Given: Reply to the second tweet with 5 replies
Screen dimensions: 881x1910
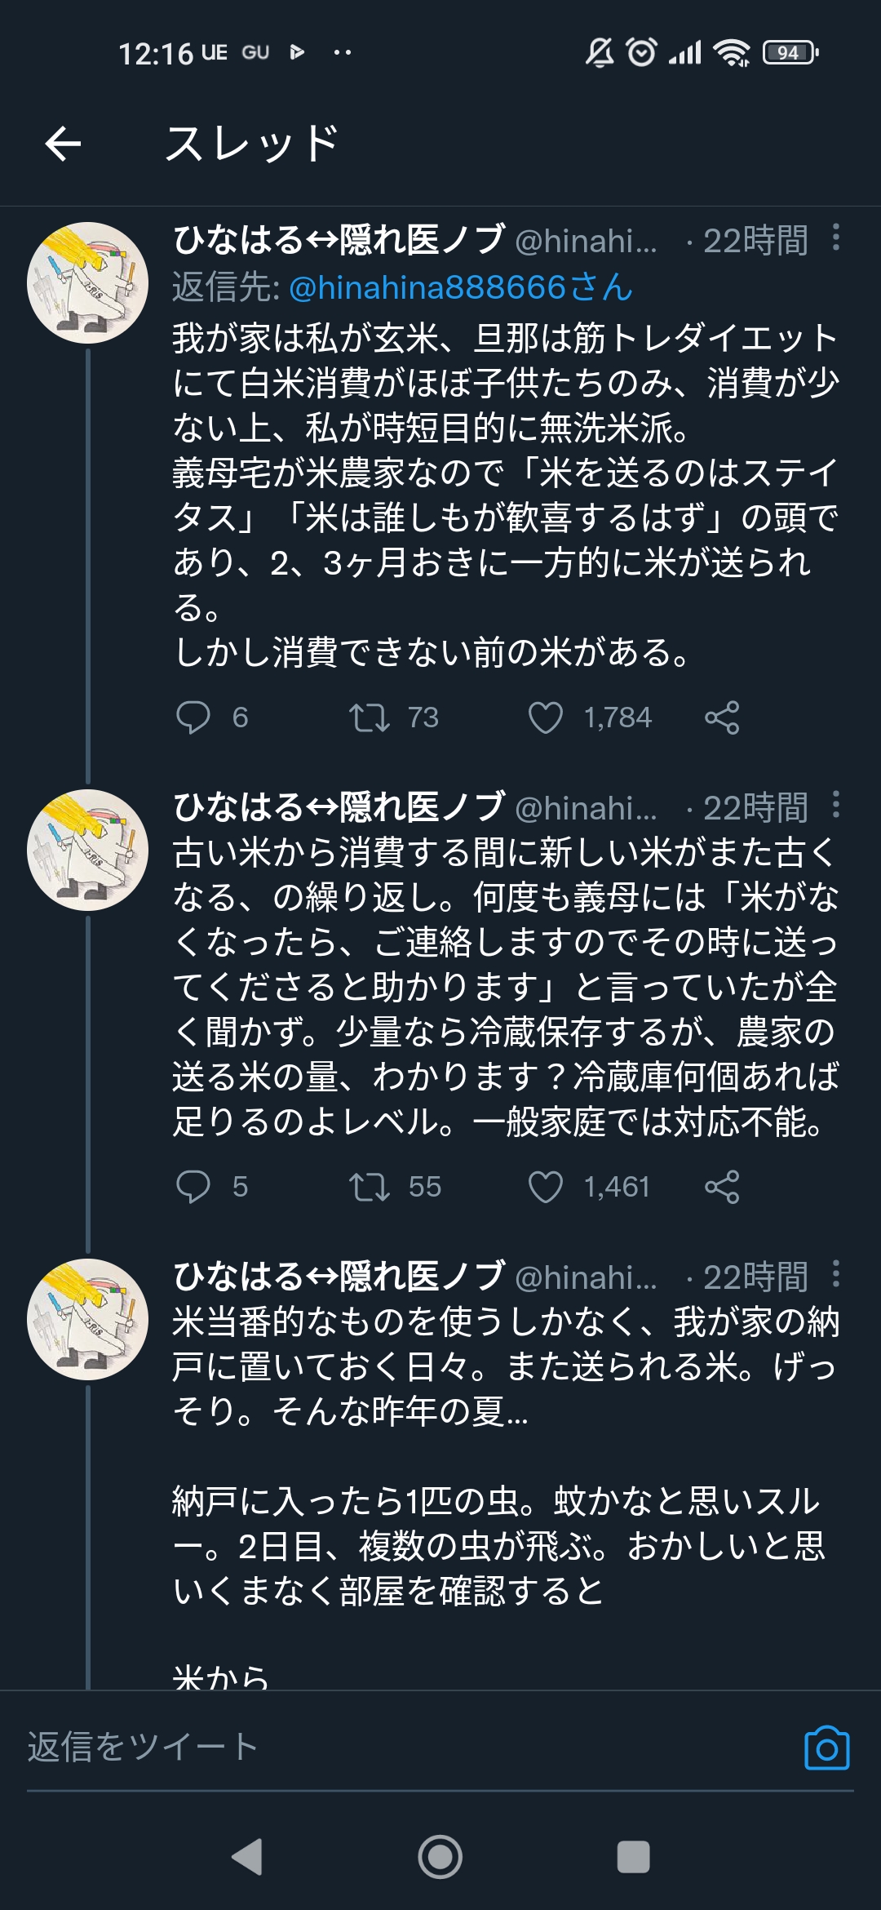Looking at the screenshot, I should 193,1187.
